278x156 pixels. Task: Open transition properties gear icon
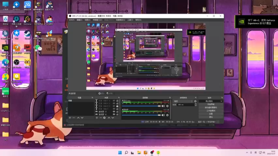pos(195,101)
